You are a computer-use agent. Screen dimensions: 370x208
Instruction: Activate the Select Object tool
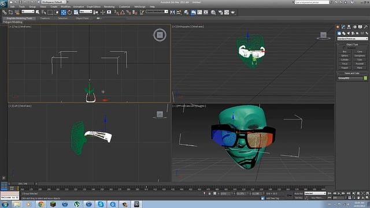(x=38, y=12)
